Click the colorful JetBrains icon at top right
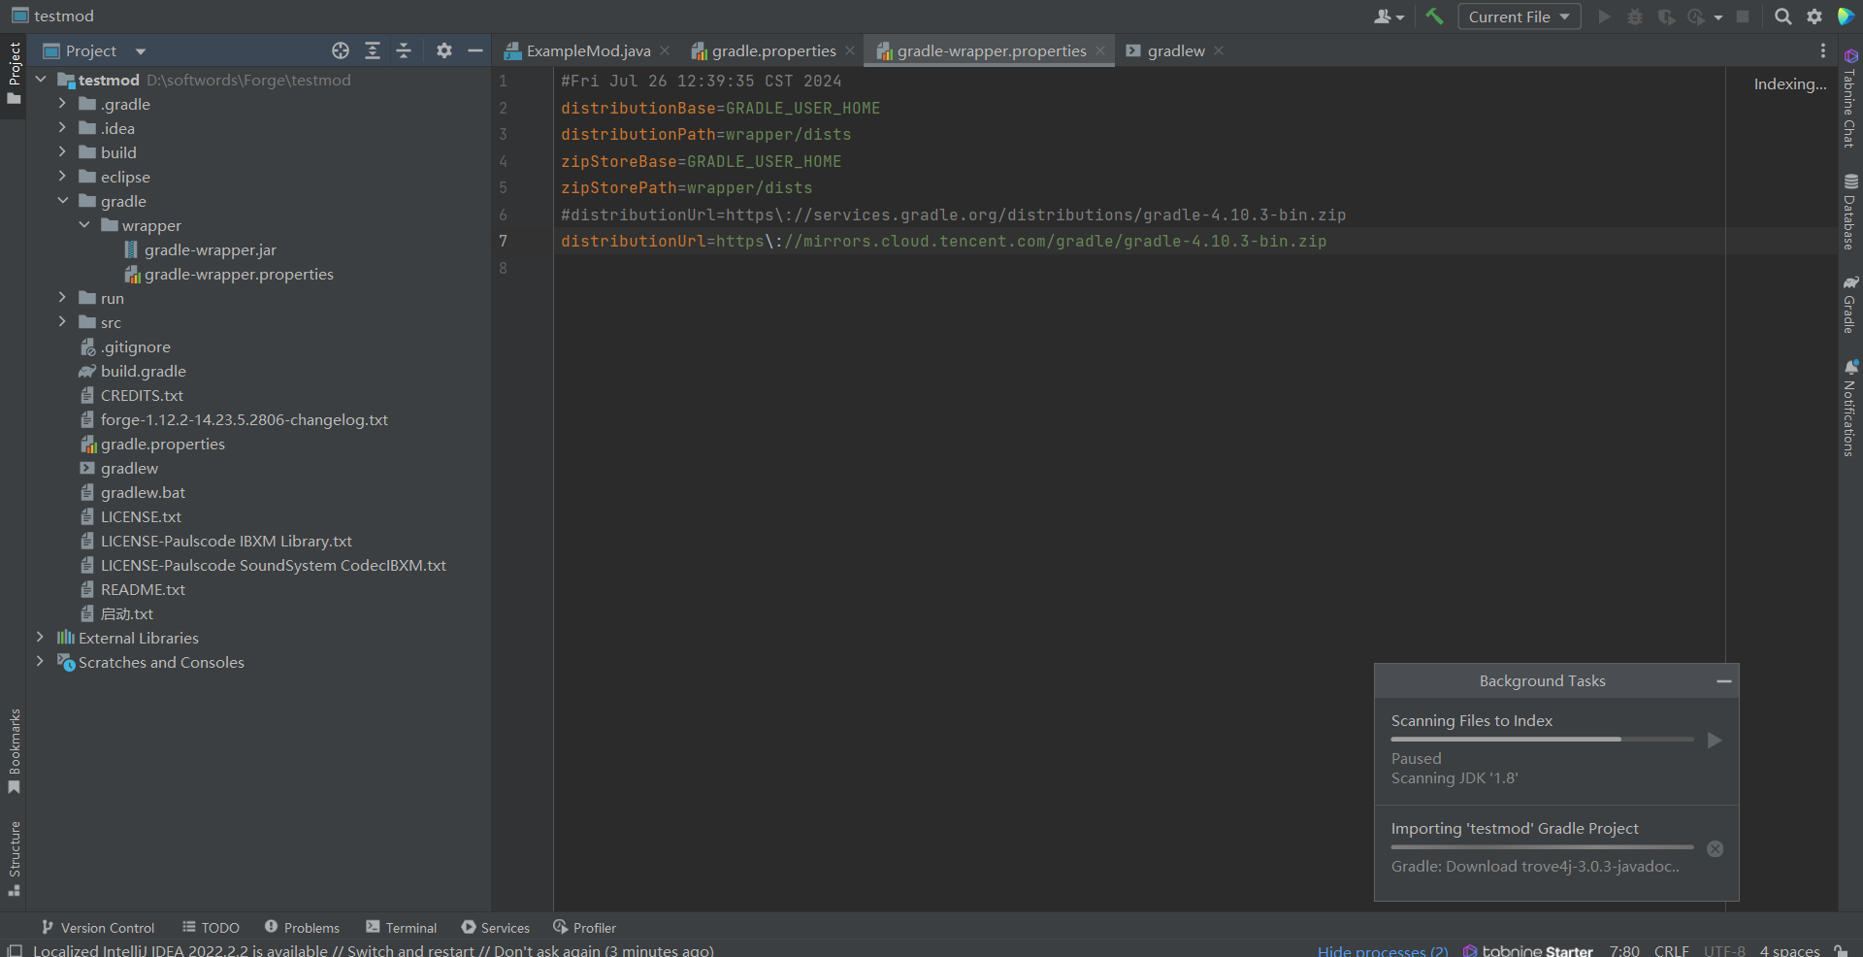Viewport: 1863px width, 957px height. 1846,16
